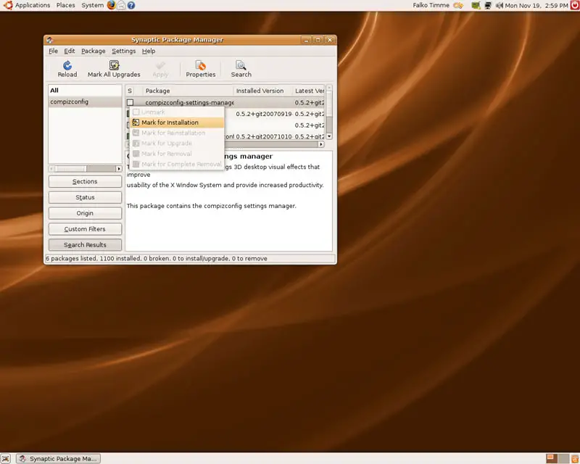Click the disabled Mark for Complete Removal entry

[177, 164]
